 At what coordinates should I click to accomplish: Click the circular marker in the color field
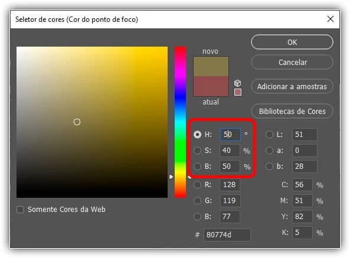(77, 122)
